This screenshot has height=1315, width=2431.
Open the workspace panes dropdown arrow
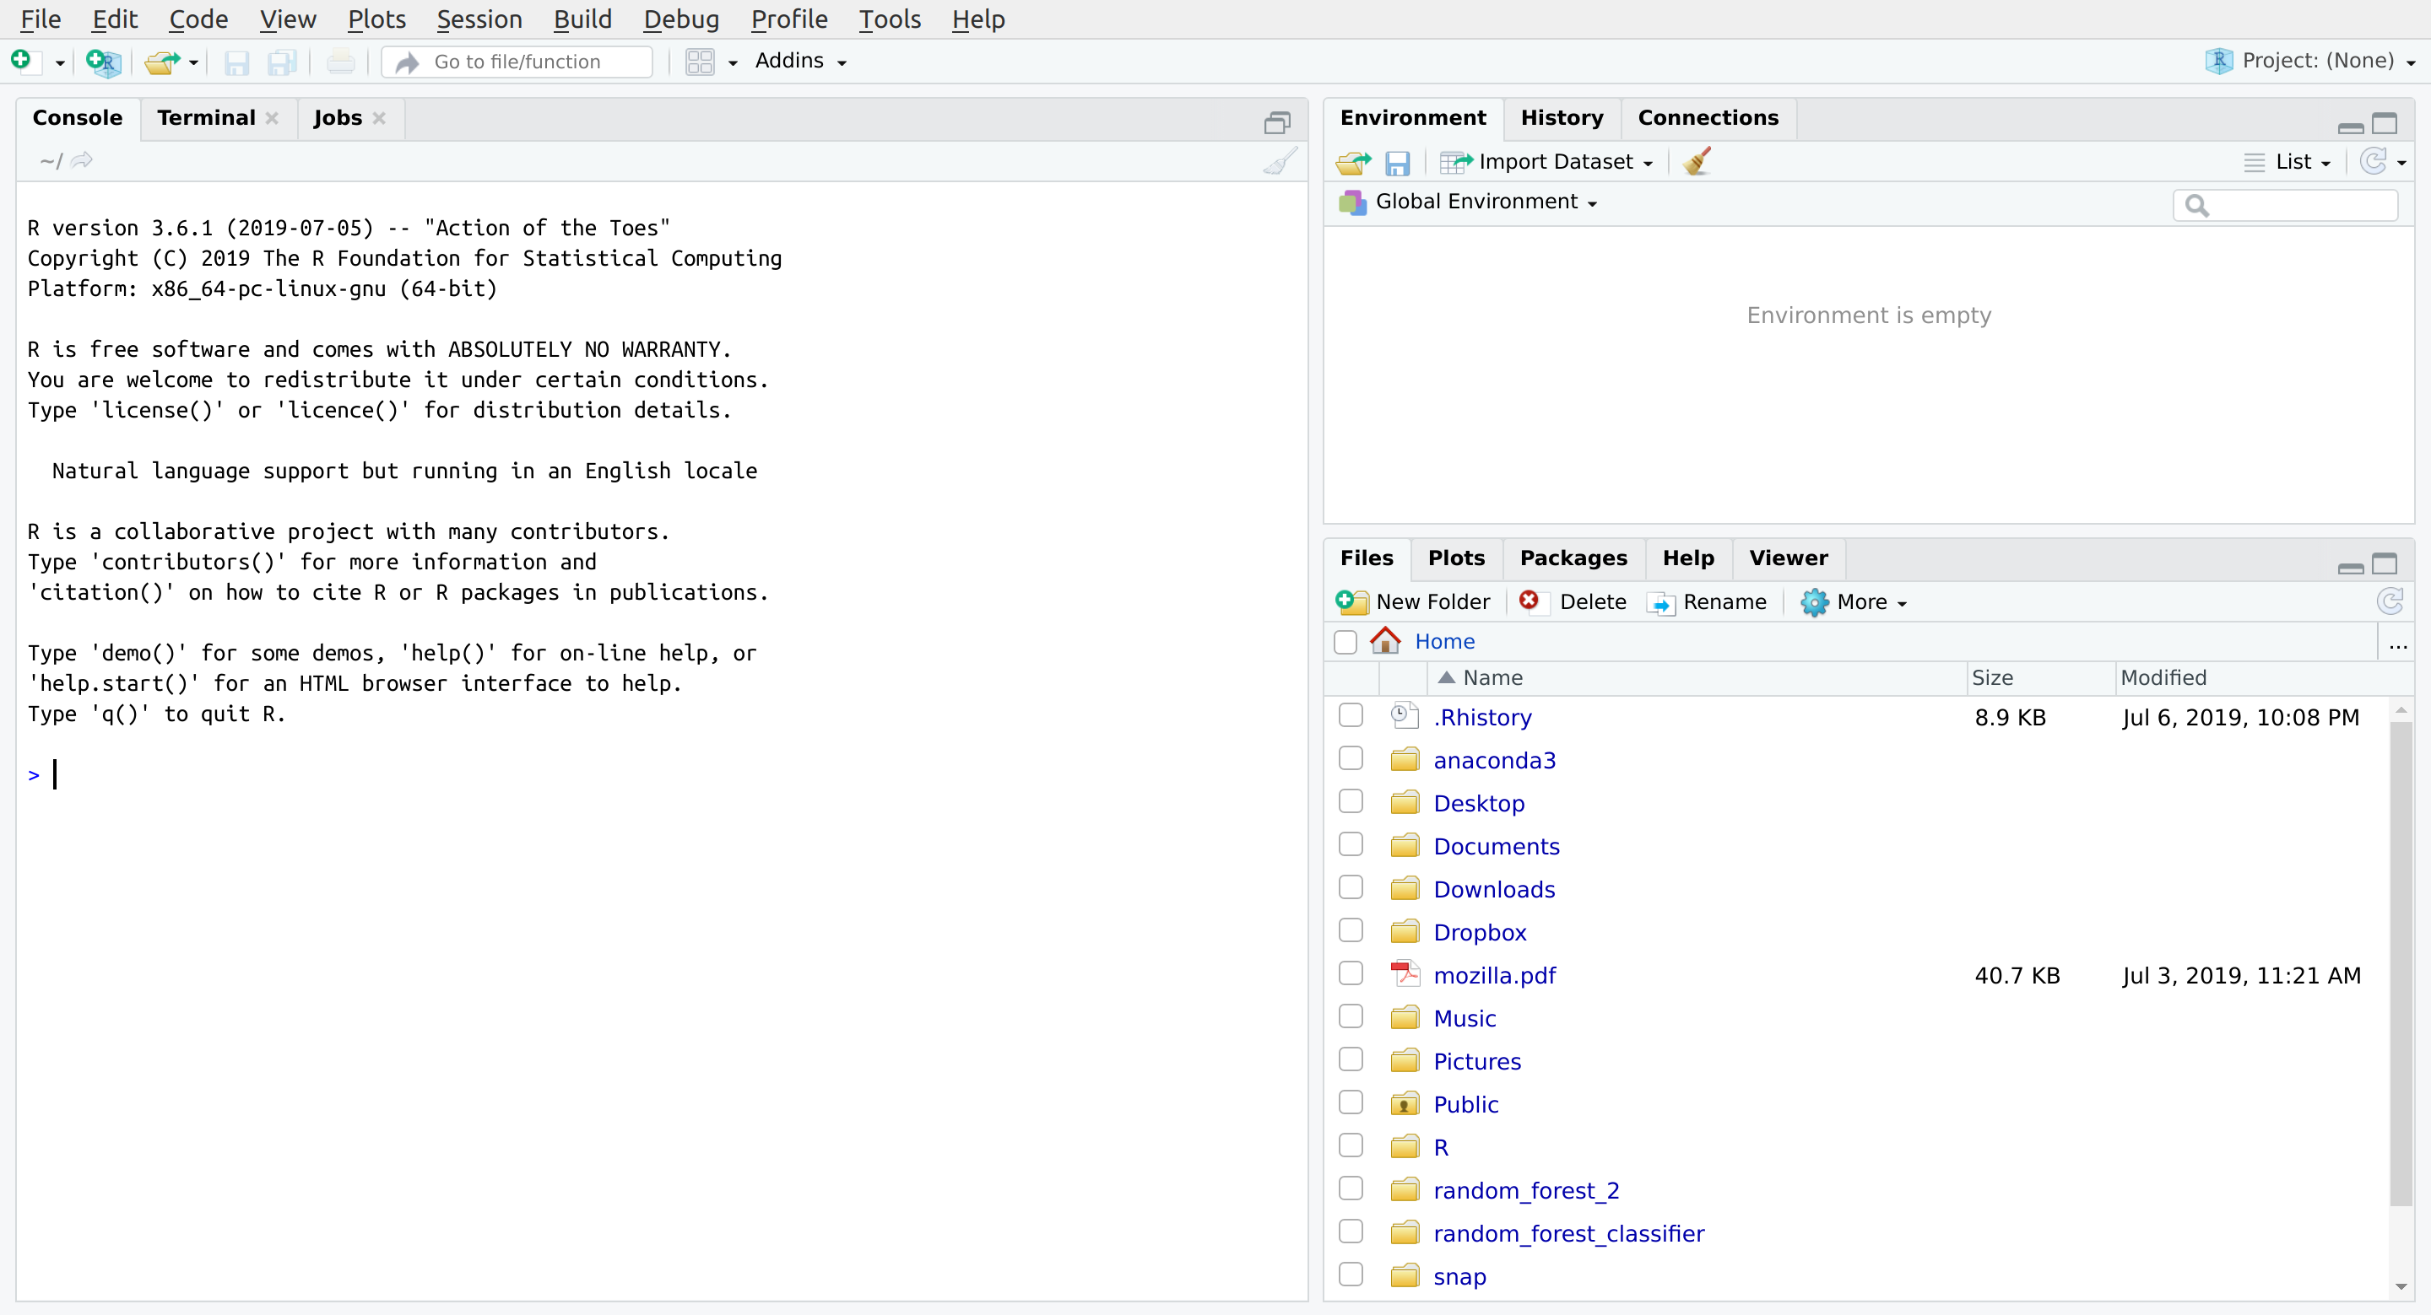point(733,63)
